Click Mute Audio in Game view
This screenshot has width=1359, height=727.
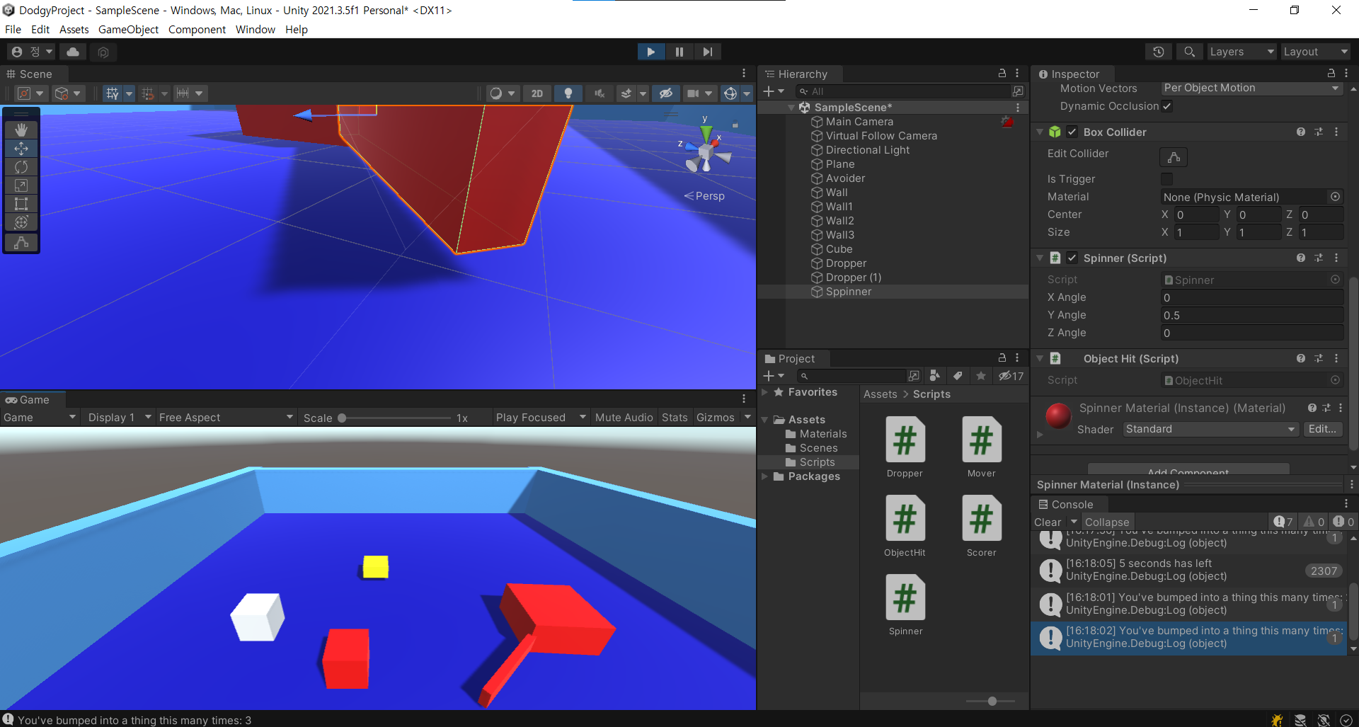tap(624, 418)
